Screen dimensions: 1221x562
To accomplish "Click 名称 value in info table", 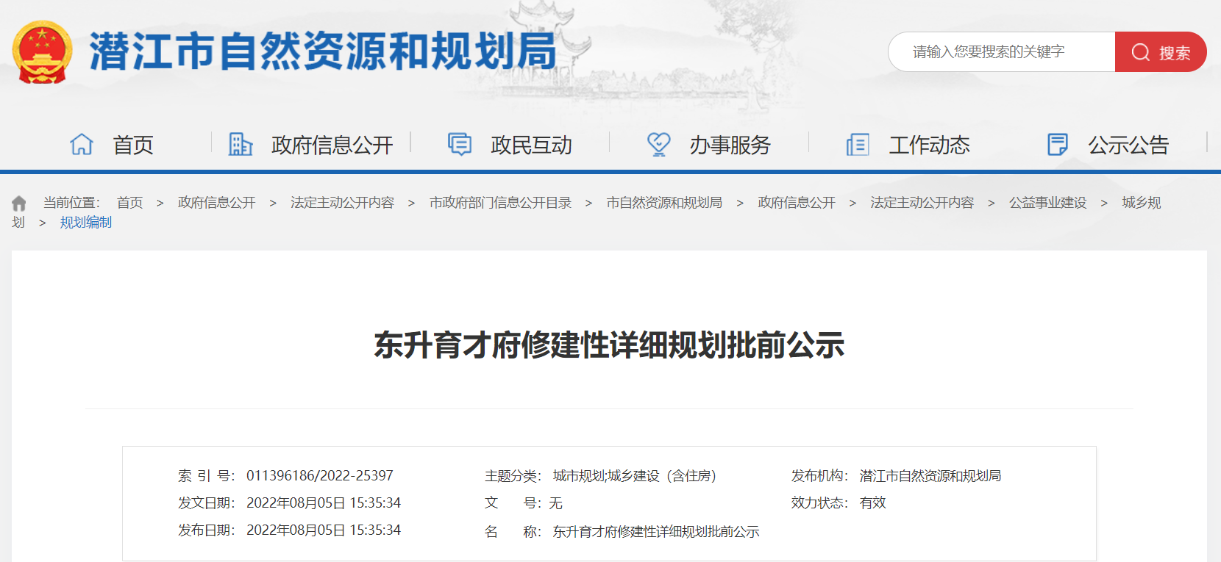I will pyautogui.click(x=656, y=532).
